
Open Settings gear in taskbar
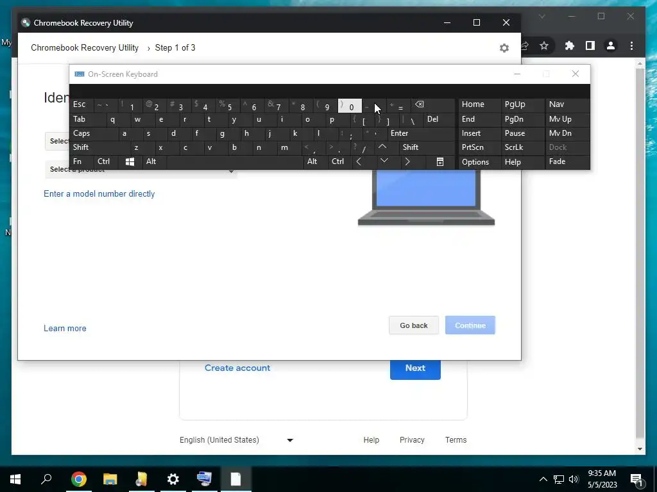(x=173, y=479)
